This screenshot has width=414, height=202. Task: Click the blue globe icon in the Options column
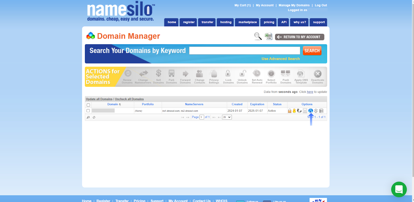coord(310,111)
